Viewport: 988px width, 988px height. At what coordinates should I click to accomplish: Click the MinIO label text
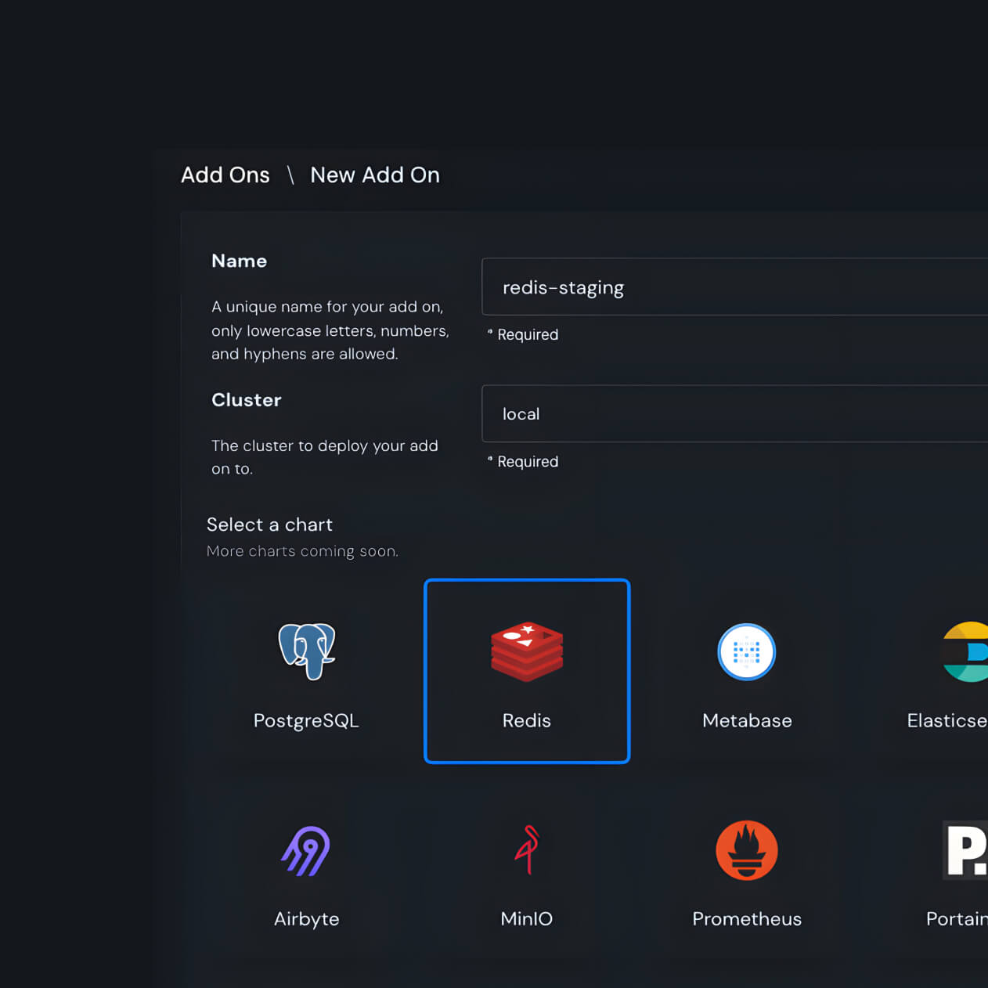(527, 918)
